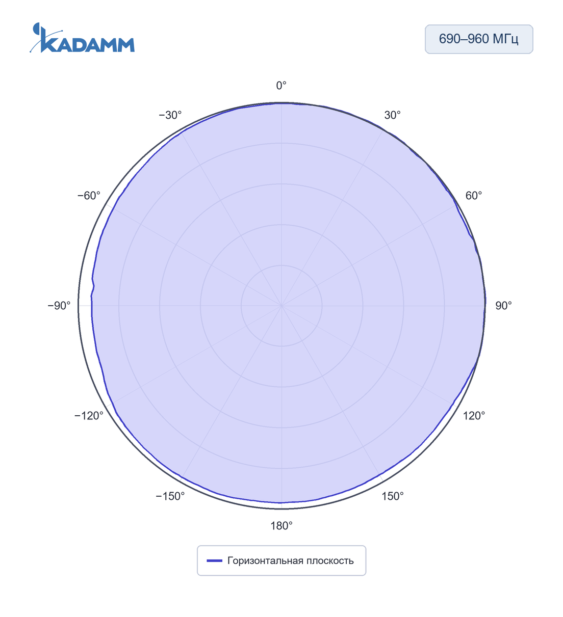Click the 120° angle label
Screen dimensions: 563x617
[x=474, y=416]
